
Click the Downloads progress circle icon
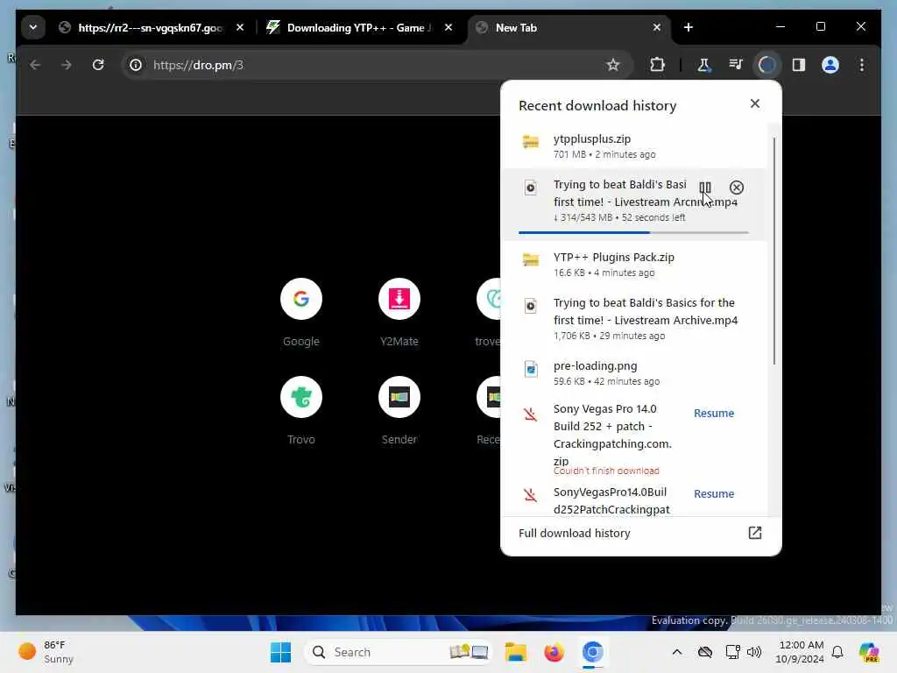(x=766, y=65)
